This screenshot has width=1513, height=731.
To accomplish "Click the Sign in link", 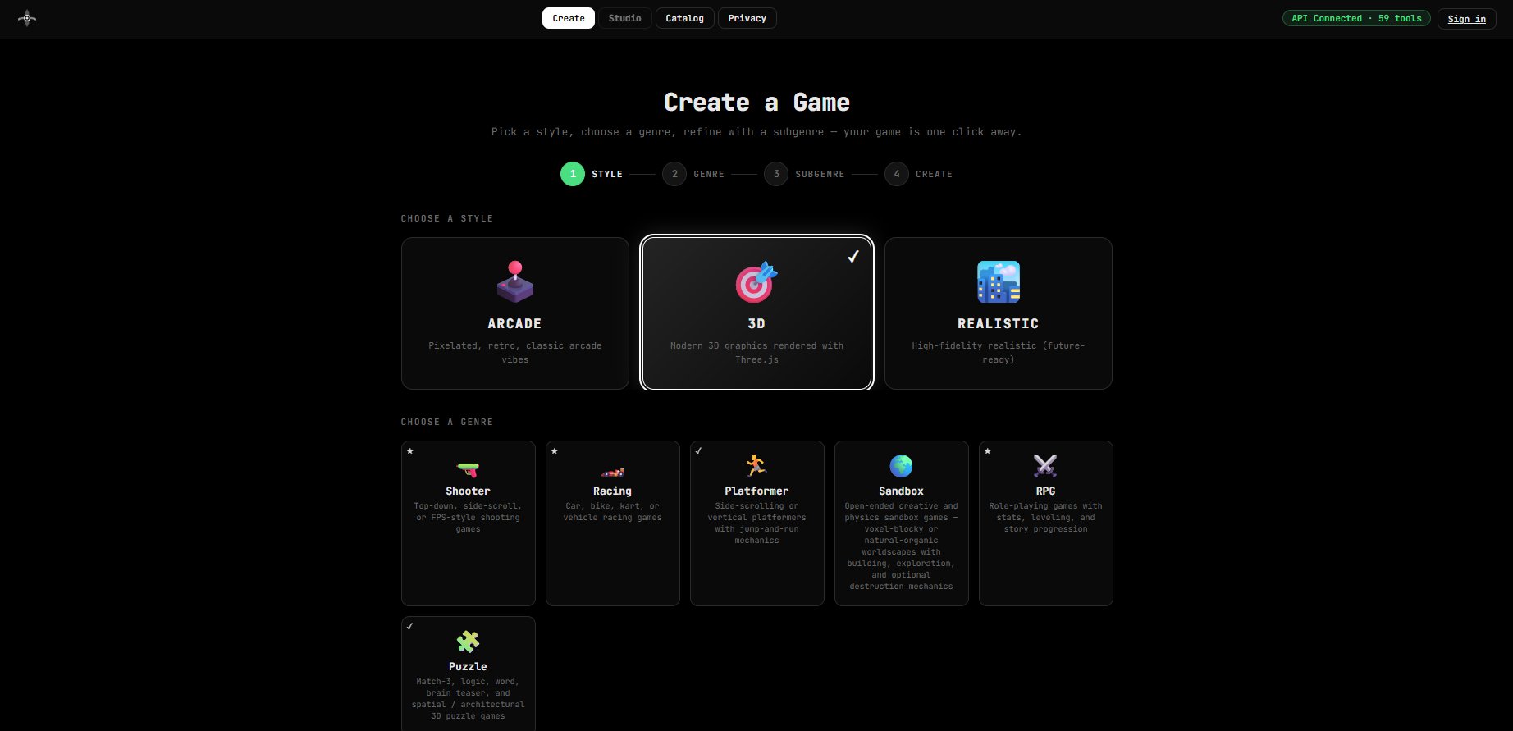I will coord(1467,19).
